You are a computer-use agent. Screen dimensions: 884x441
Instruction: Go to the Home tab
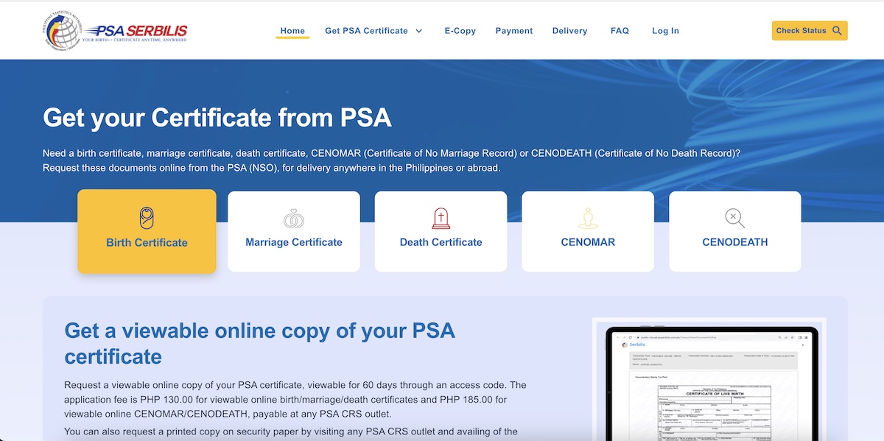click(292, 31)
